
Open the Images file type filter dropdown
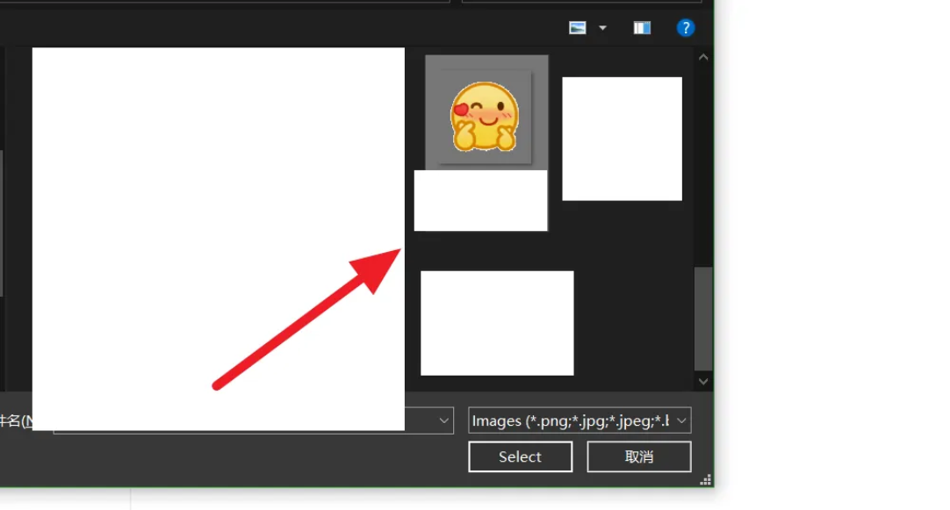pyautogui.click(x=579, y=420)
